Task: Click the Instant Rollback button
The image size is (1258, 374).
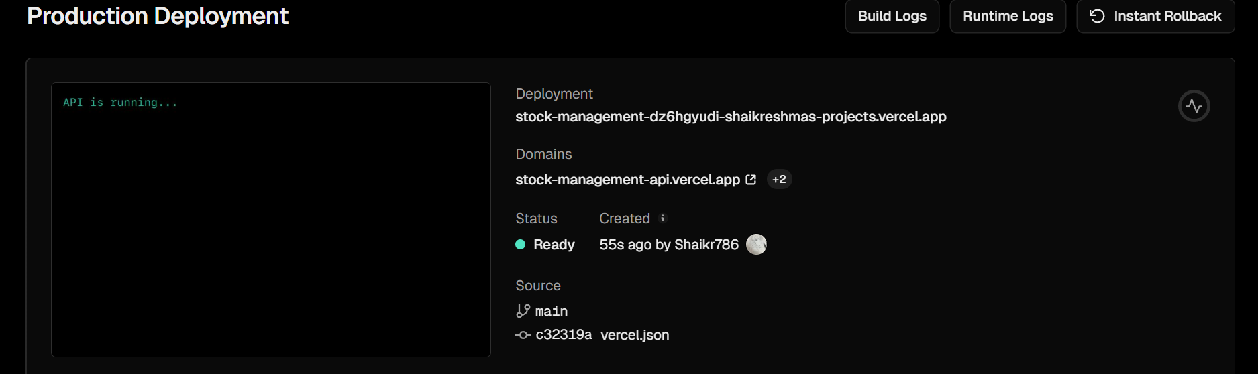Action: click(x=1155, y=16)
